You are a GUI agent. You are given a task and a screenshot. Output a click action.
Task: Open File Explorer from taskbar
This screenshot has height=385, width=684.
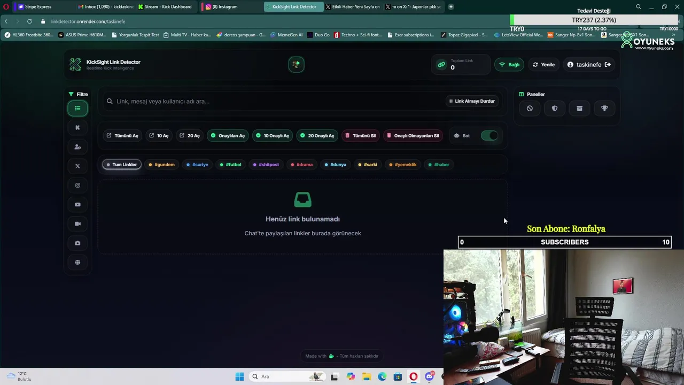point(367,376)
